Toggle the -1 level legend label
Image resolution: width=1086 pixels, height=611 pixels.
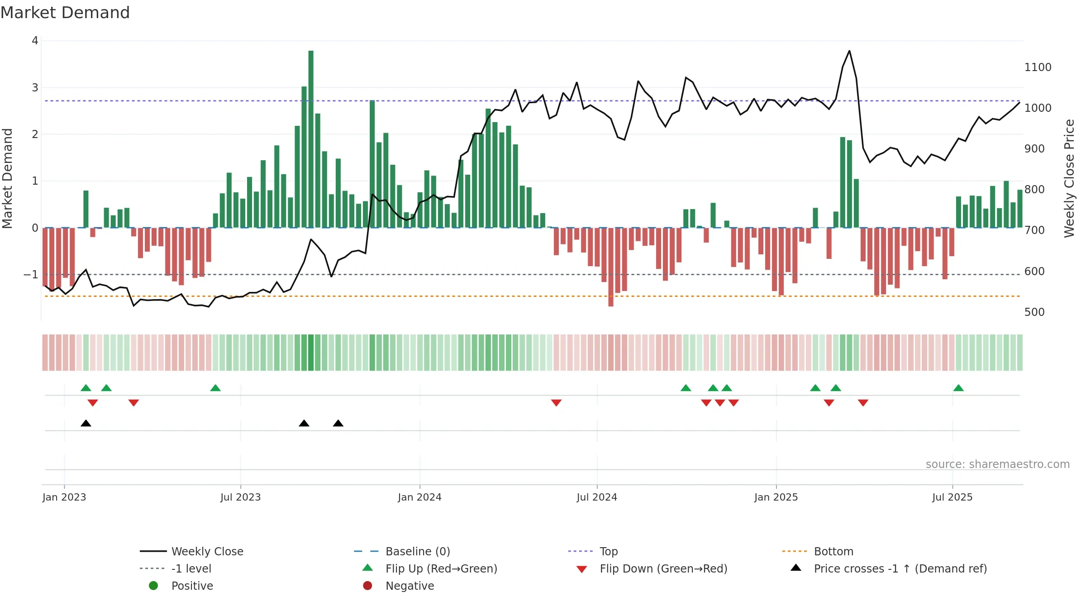[x=191, y=568]
